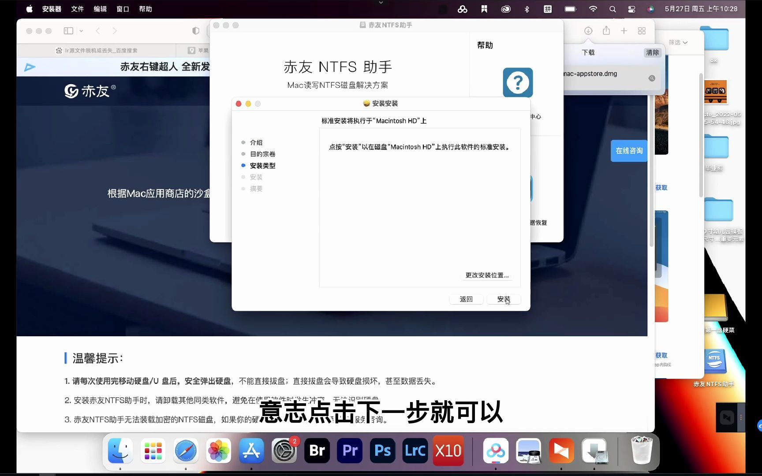
Task: Click the Finder window vertical scrollbar
Action: [701, 135]
